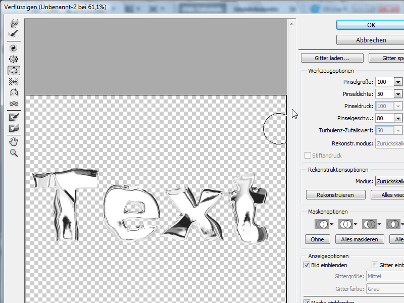
Task: Select the Turbulence wave tool
Action: (x=14, y=104)
